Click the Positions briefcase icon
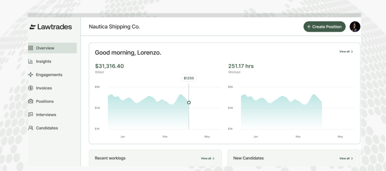 click(31, 101)
